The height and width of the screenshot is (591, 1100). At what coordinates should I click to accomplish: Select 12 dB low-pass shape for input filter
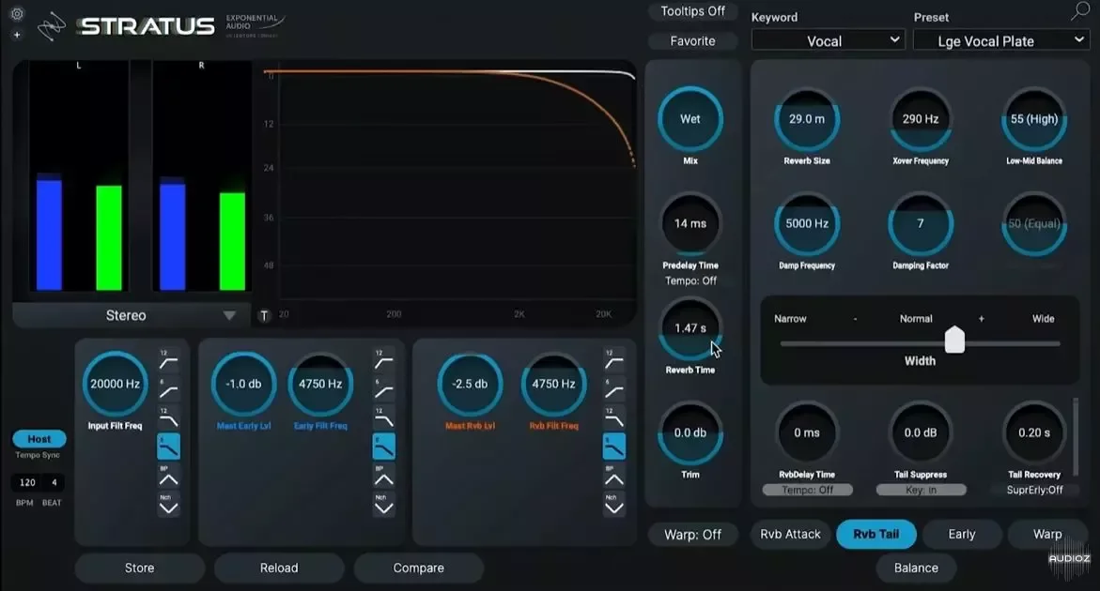(x=168, y=418)
